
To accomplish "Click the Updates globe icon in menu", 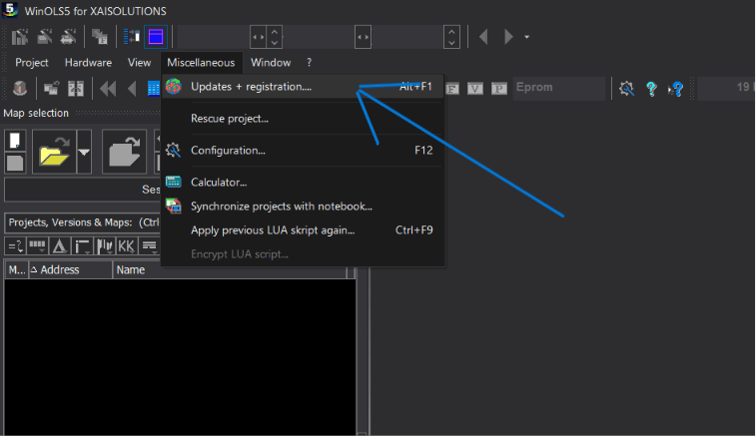I will pos(173,87).
